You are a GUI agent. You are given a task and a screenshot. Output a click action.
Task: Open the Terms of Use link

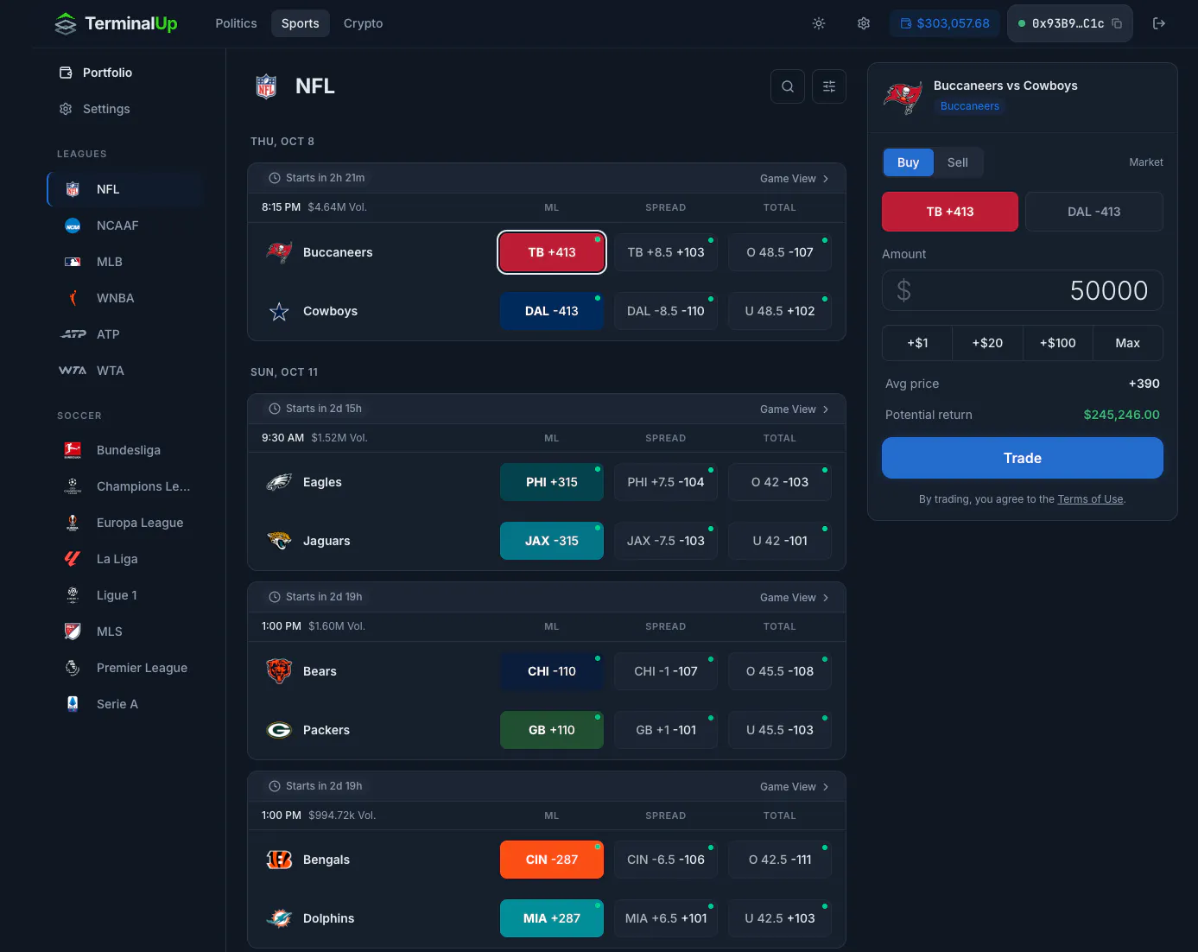click(1090, 499)
